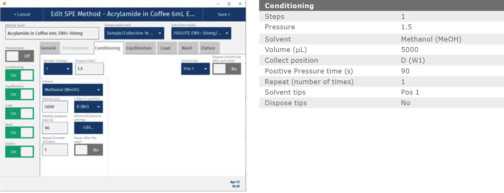Toggle the Load switch

coord(20,114)
